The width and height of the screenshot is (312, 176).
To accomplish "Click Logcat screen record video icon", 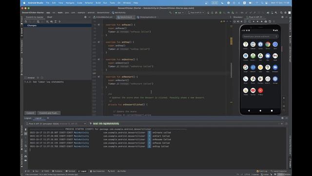I will [26, 160].
